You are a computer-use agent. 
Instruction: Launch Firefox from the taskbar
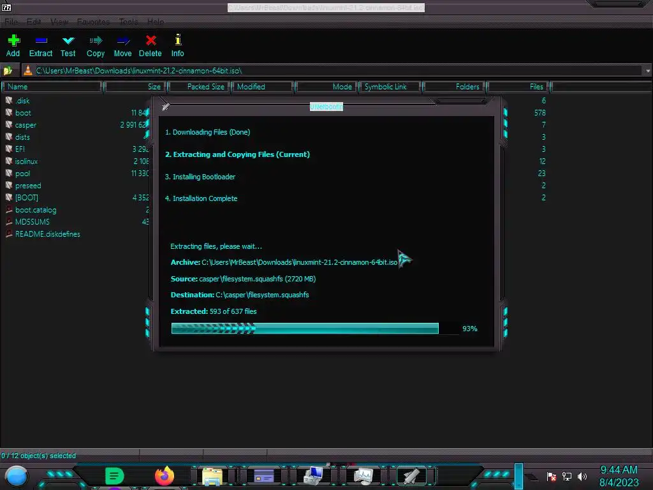tap(165, 476)
